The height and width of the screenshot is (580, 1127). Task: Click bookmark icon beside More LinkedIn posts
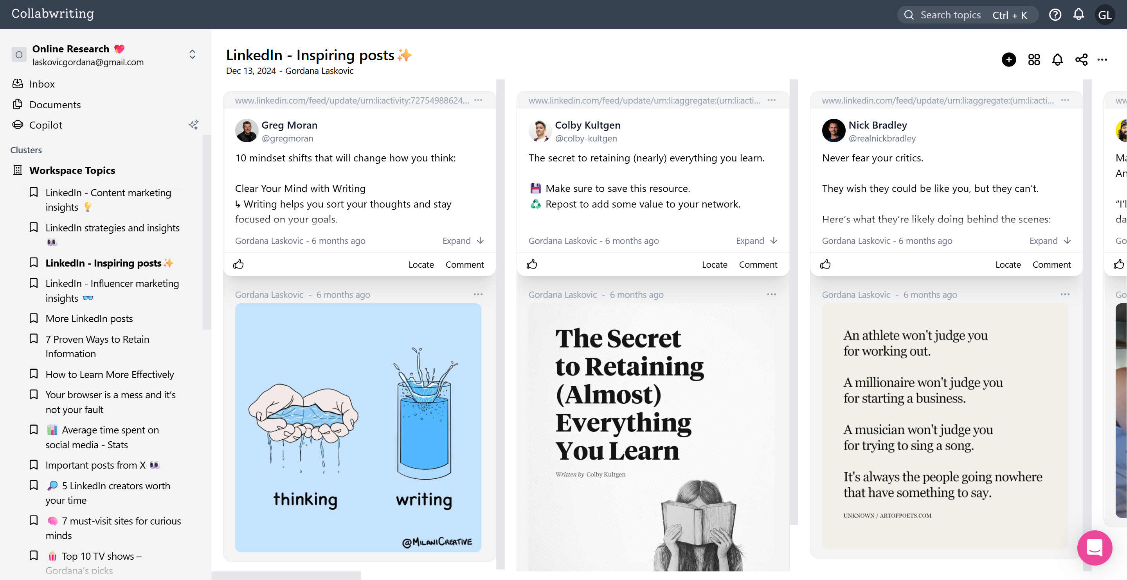pos(34,318)
